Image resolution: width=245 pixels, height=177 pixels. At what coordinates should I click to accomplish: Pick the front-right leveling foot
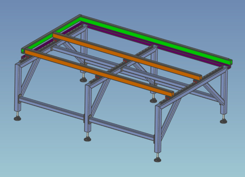158,160
